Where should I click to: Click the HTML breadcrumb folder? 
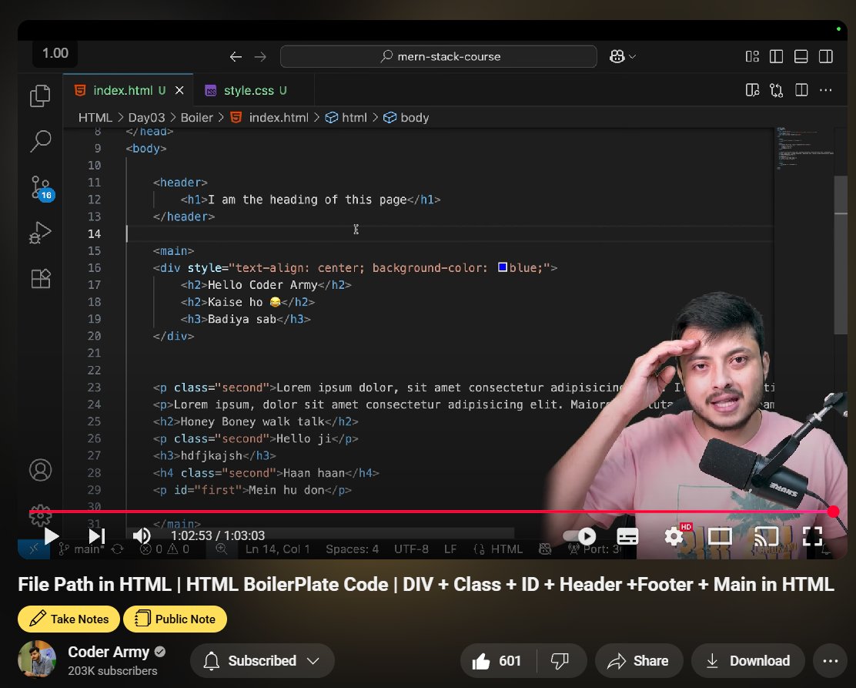point(95,118)
